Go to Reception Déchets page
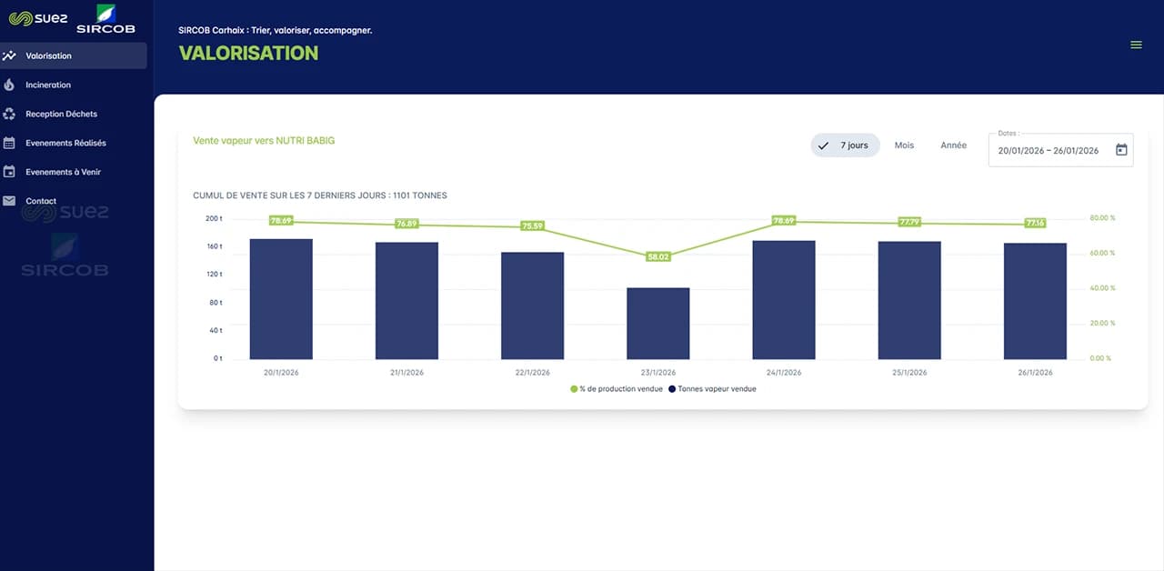The image size is (1164, 571). 61,114
